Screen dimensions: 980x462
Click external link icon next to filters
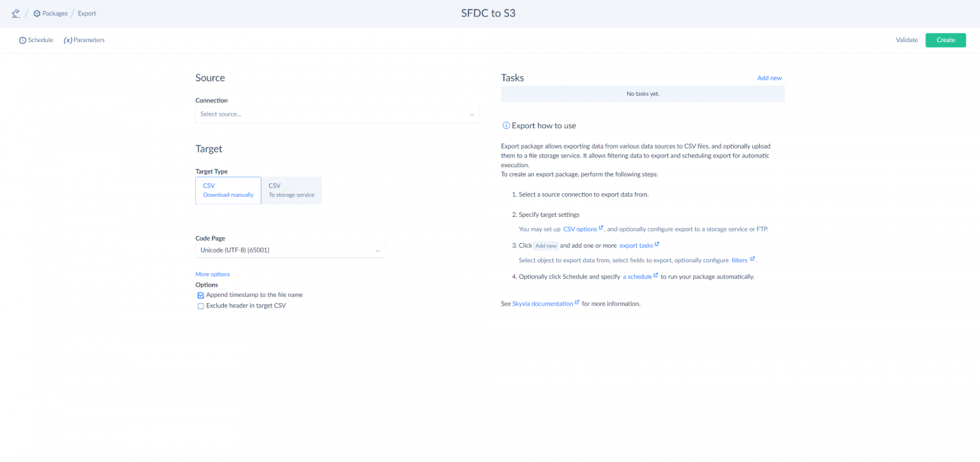[753, 259]
